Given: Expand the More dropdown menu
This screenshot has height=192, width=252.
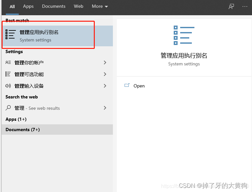Looking at the screenshot, I should [100, 6].
